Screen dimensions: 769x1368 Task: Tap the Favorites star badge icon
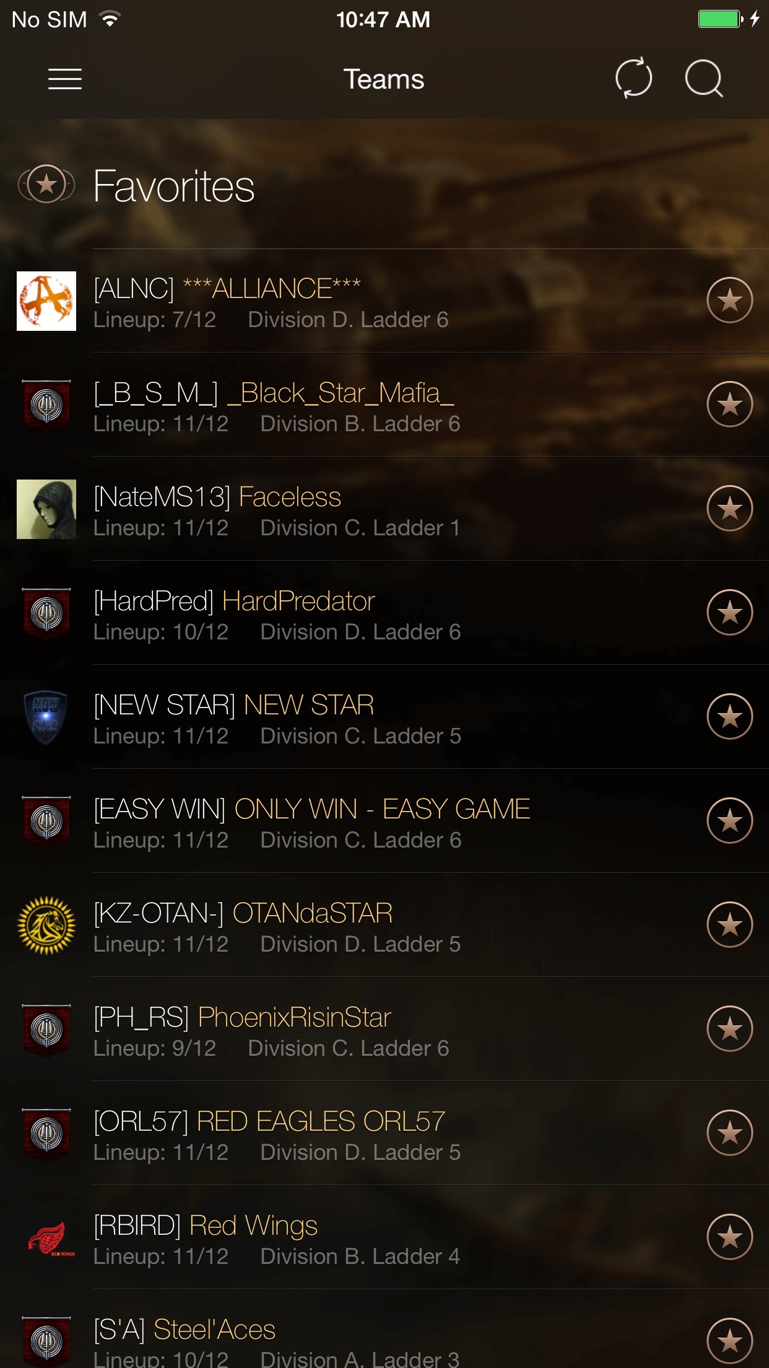coord(46,185)
